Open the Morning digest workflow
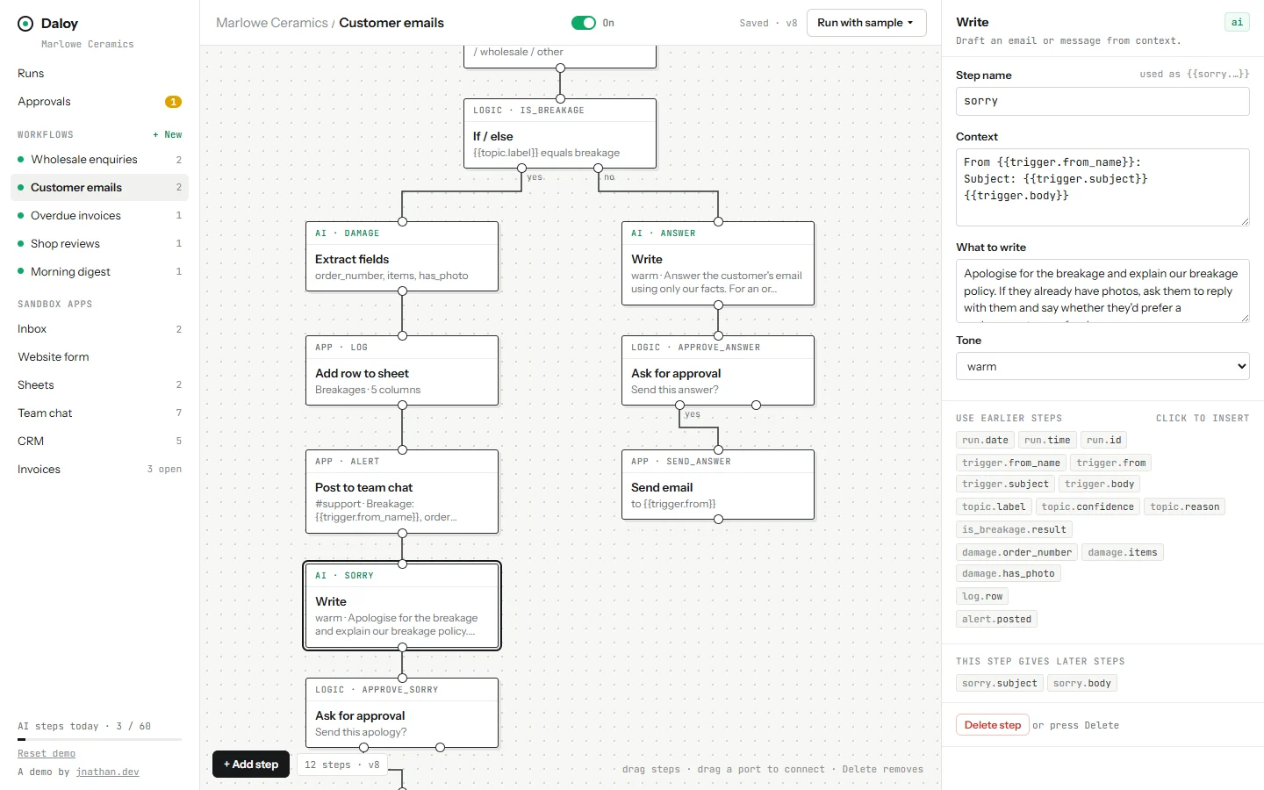This screenshot has height=790, width=1264. (99, 271)
